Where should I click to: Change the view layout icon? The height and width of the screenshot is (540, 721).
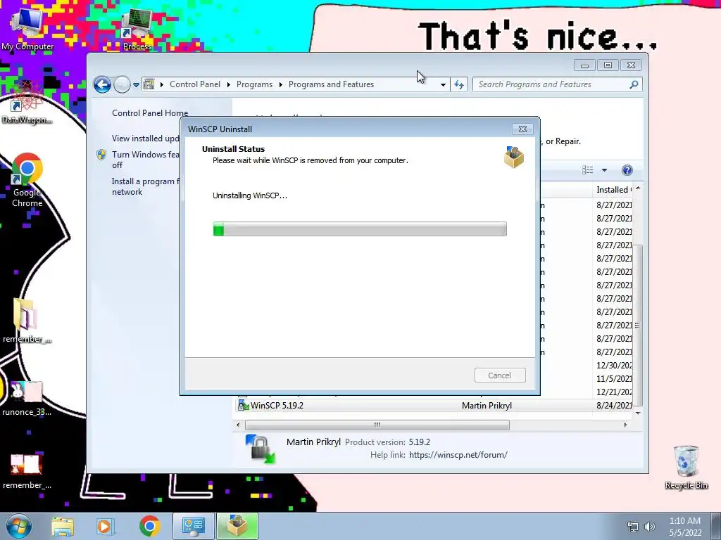click(588, 170)
